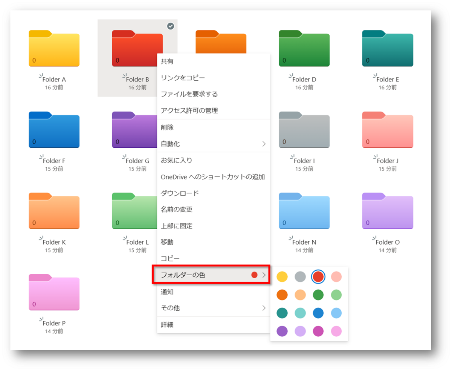Image resolution: width=452 pixels, height=371 pixels.
Task: Pick the dark green color swatch
Action: (x=318, y=295)
